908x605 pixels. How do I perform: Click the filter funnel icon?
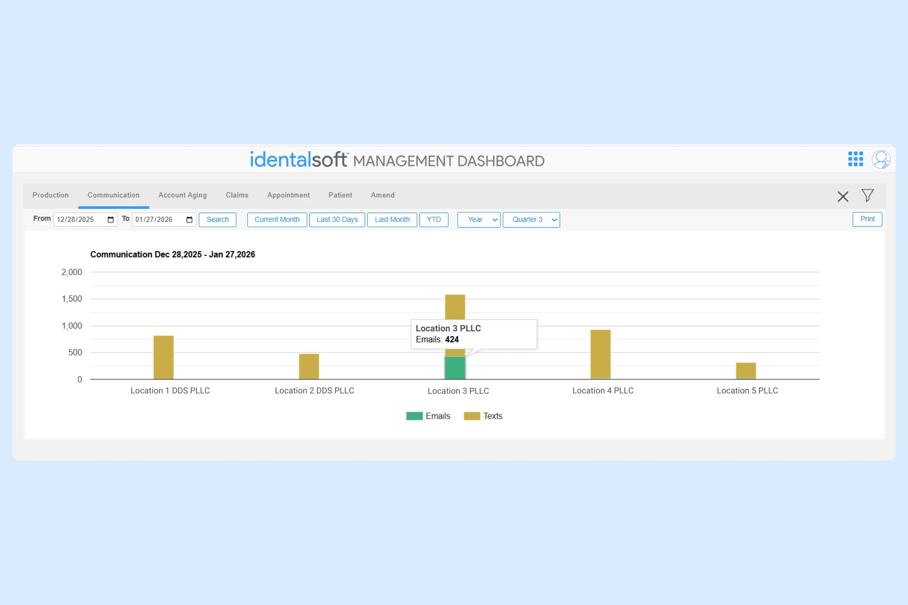point(867,196)
